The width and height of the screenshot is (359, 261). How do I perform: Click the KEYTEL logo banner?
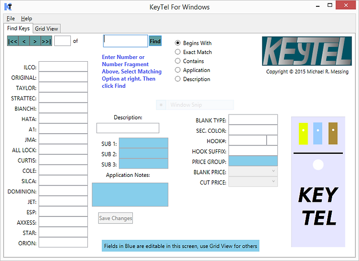click(x=307, y=51)
